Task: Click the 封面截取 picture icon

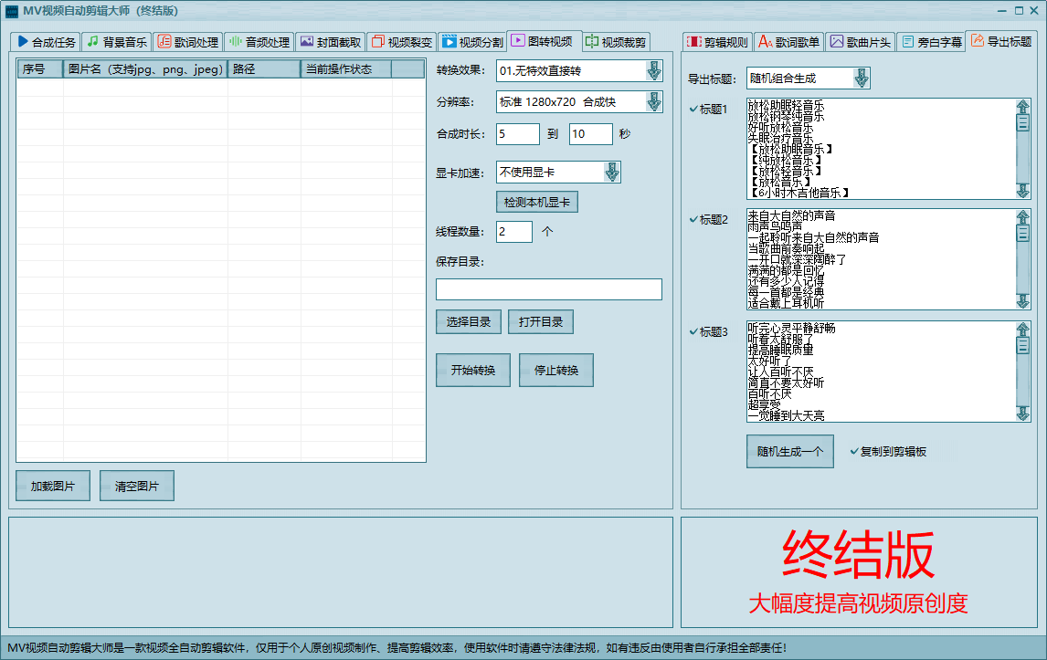Action: pos(306,41)
